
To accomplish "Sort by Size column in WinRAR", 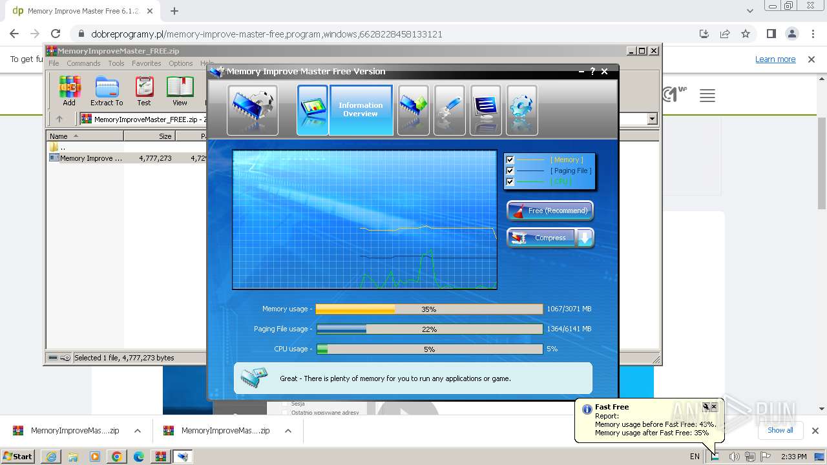I will (x=149, y=136).
